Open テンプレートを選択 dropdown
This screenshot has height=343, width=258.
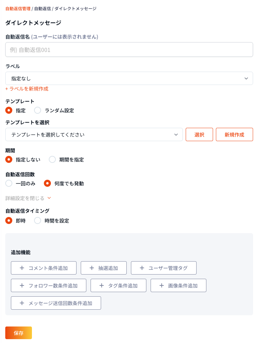pos(94,134)
